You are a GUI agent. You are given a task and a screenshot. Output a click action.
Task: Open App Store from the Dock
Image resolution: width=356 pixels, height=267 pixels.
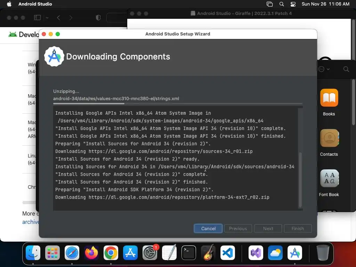(x=130, y=253)
